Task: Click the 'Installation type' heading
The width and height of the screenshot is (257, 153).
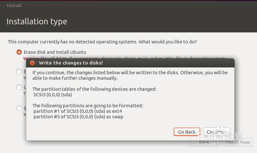Action: [37, 21]
